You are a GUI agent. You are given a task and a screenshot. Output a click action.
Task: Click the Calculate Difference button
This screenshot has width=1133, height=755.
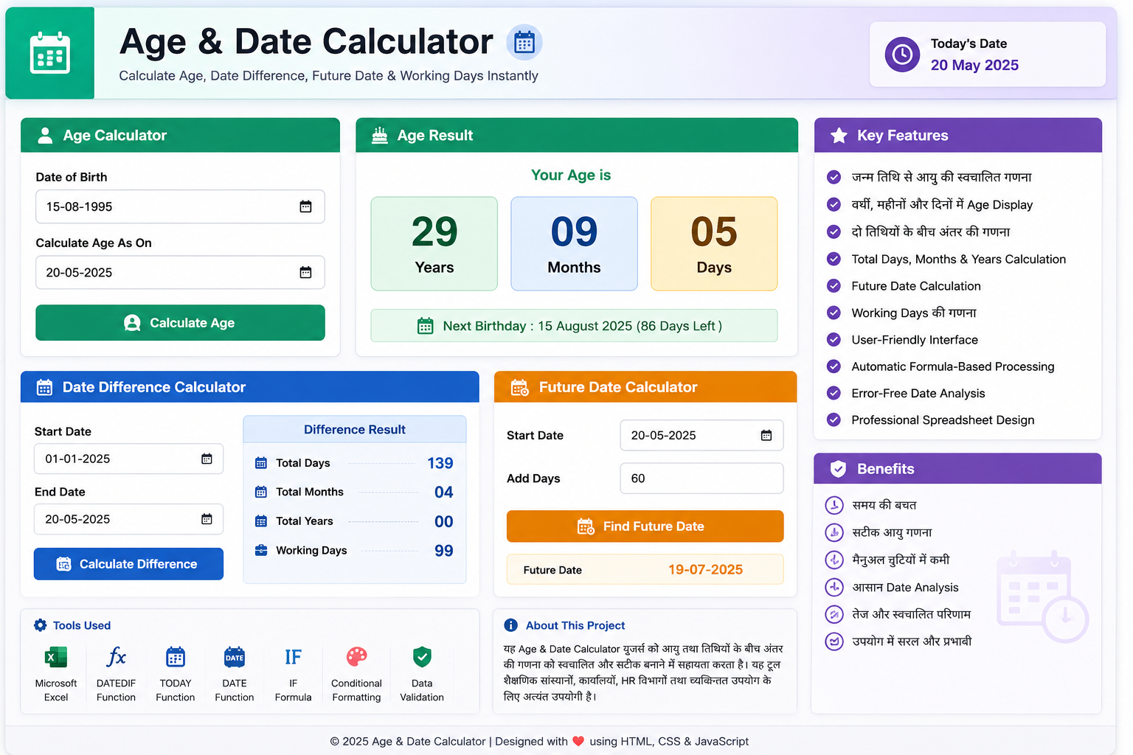(x=128, y=564)
